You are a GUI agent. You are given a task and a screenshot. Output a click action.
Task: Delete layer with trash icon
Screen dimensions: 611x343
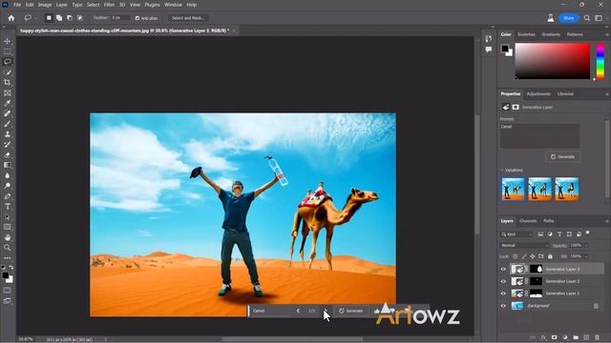coord(598,337)
